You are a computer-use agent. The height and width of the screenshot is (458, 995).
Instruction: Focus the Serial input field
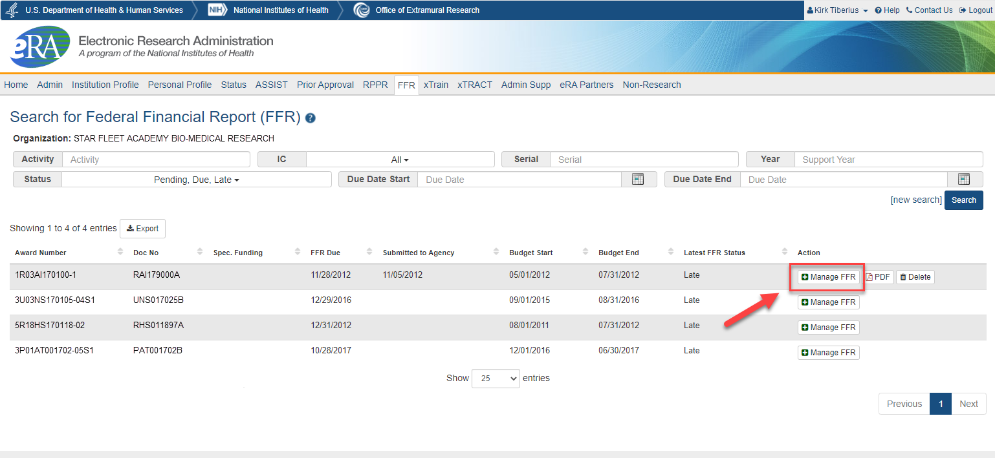point(644,160)
